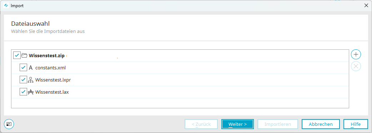Select the Wissenstest.ixpr file row
372x133 pixels.
click(x=180, y=80)
